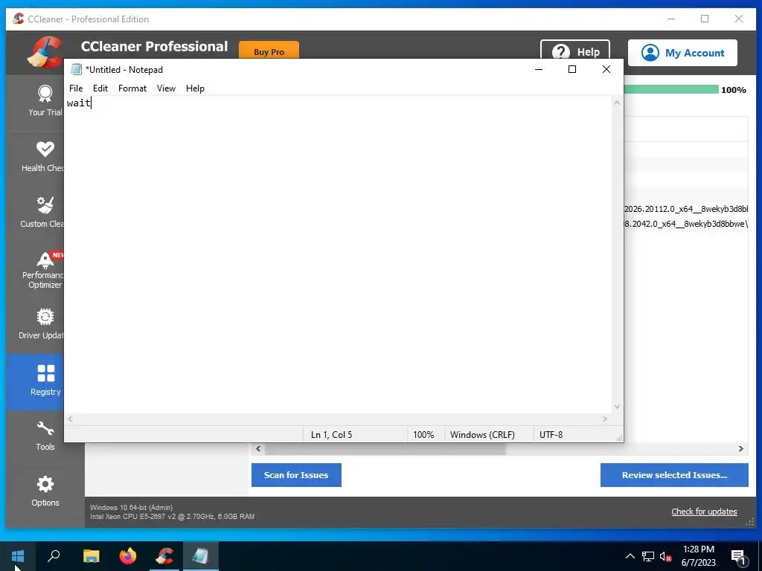
Task: Click Notepad horizontal scrollbar left arrow
Action: click(71, 419)
